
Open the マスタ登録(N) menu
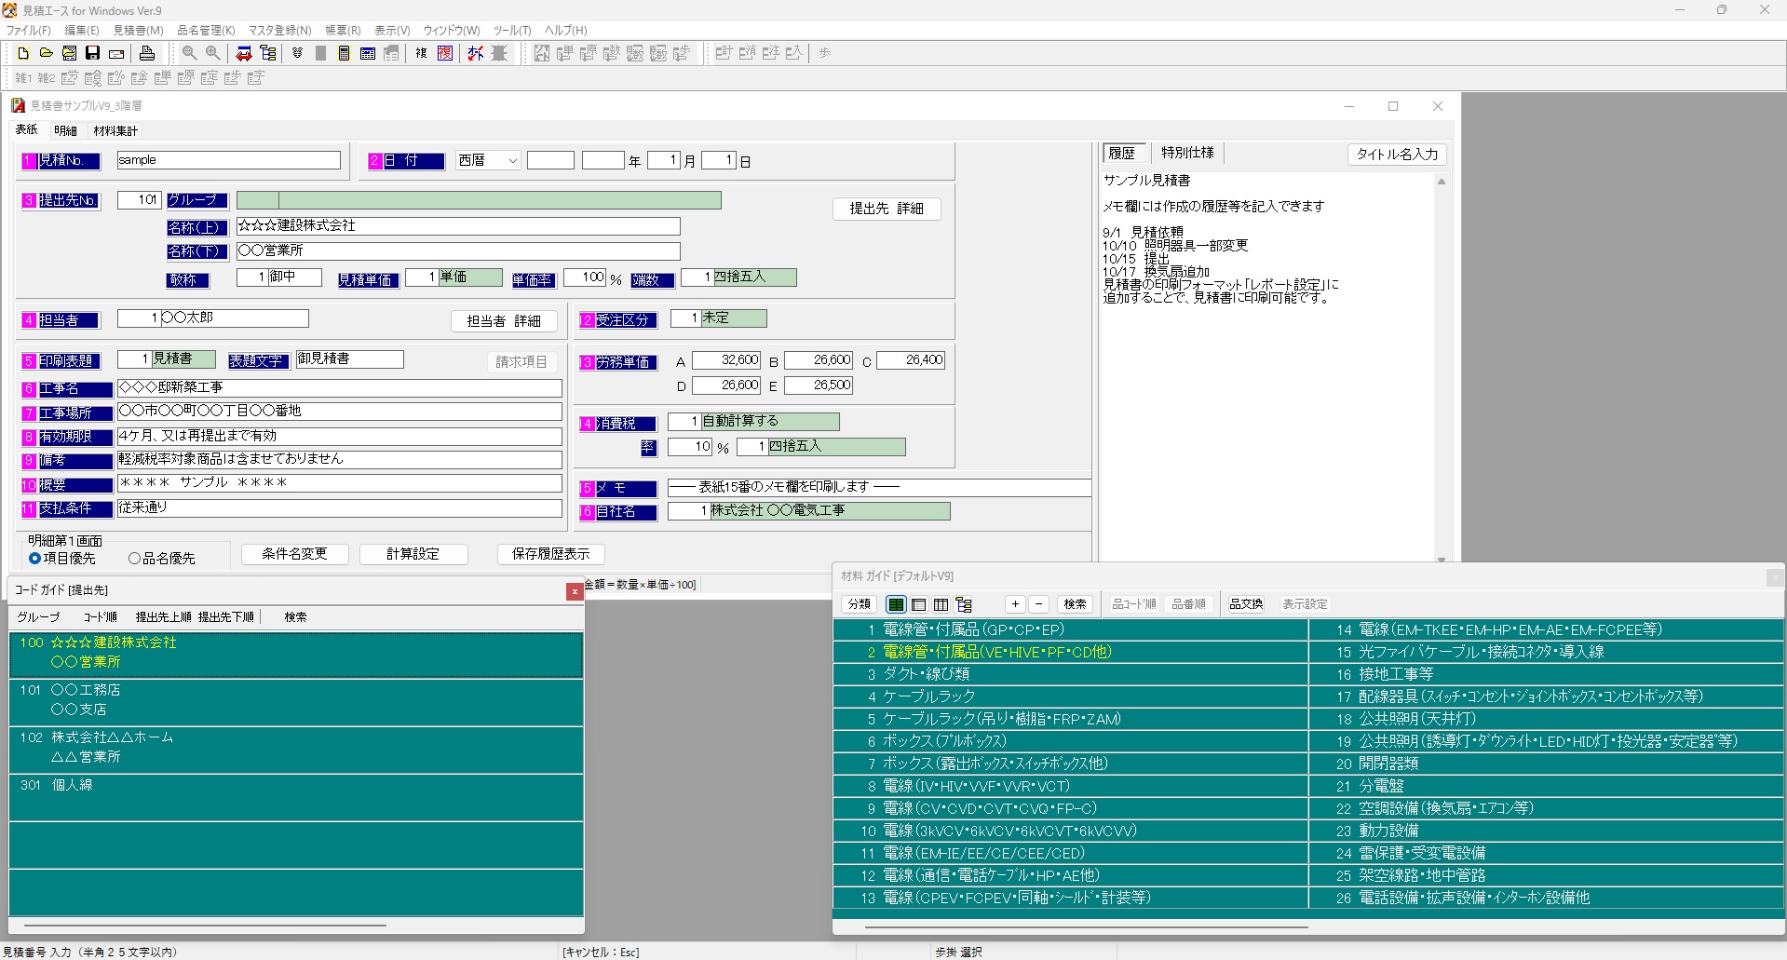tap(279, 31)
